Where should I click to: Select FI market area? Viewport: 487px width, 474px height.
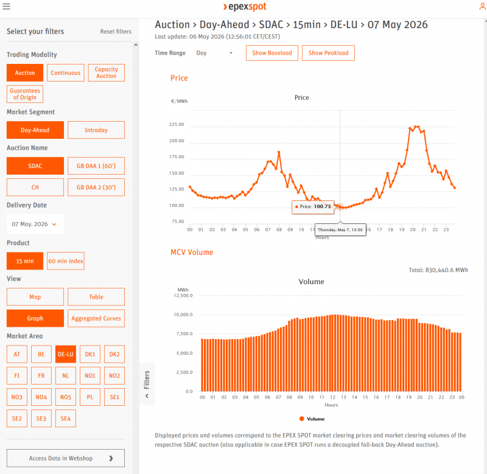[17, 375]
